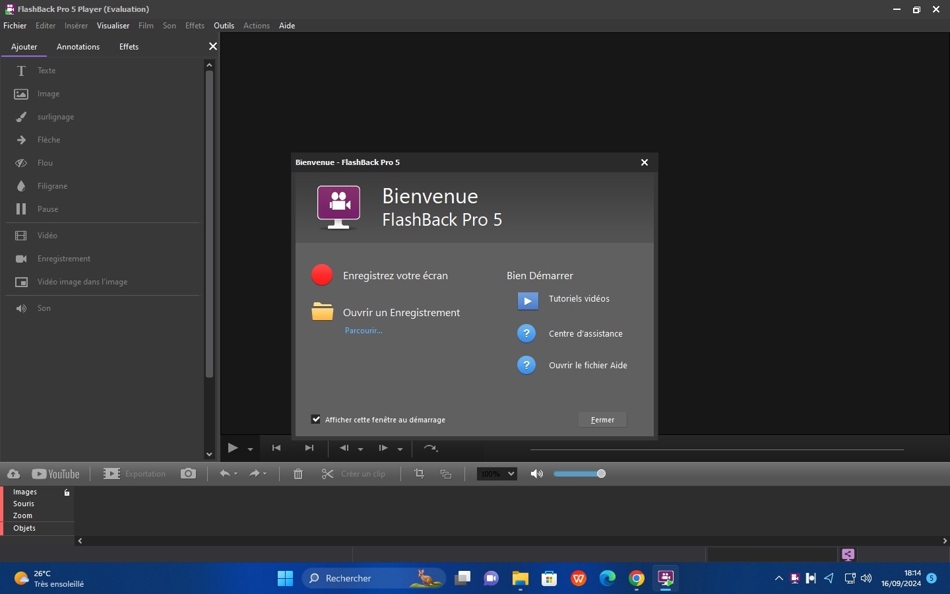Image resolution: width=950 pixels, height=594 pixels.
Task: Open the Exportation tool
Action: [135, 474]
